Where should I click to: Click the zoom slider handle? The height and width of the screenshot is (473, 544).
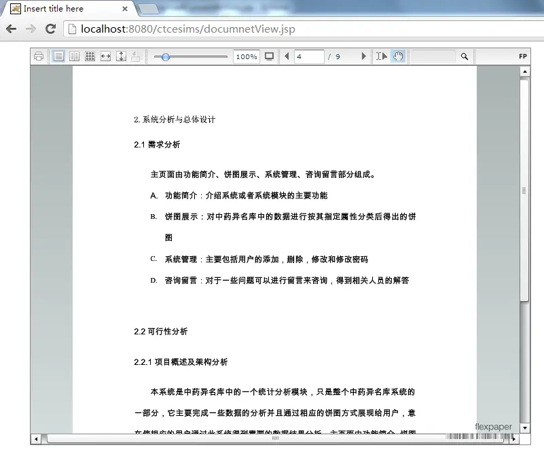166,57
